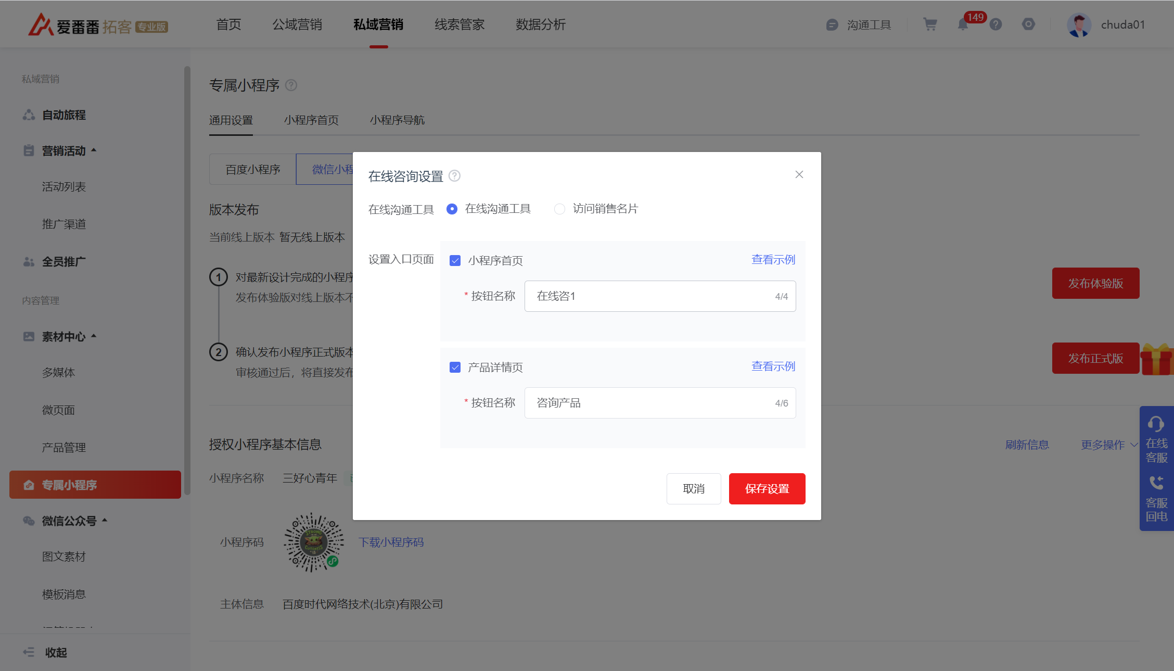Open the notification bell with 149 badge
Viewport: 1174px width, 671px height.
pos(963,24)
